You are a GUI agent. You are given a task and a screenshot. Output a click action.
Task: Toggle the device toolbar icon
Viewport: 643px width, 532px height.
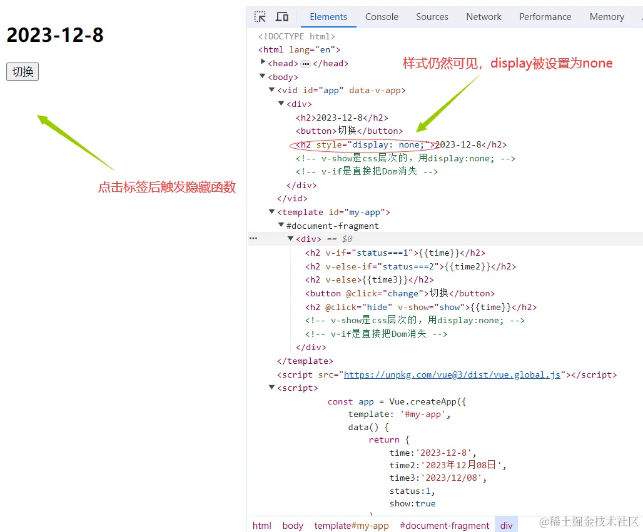coord(282,17)
